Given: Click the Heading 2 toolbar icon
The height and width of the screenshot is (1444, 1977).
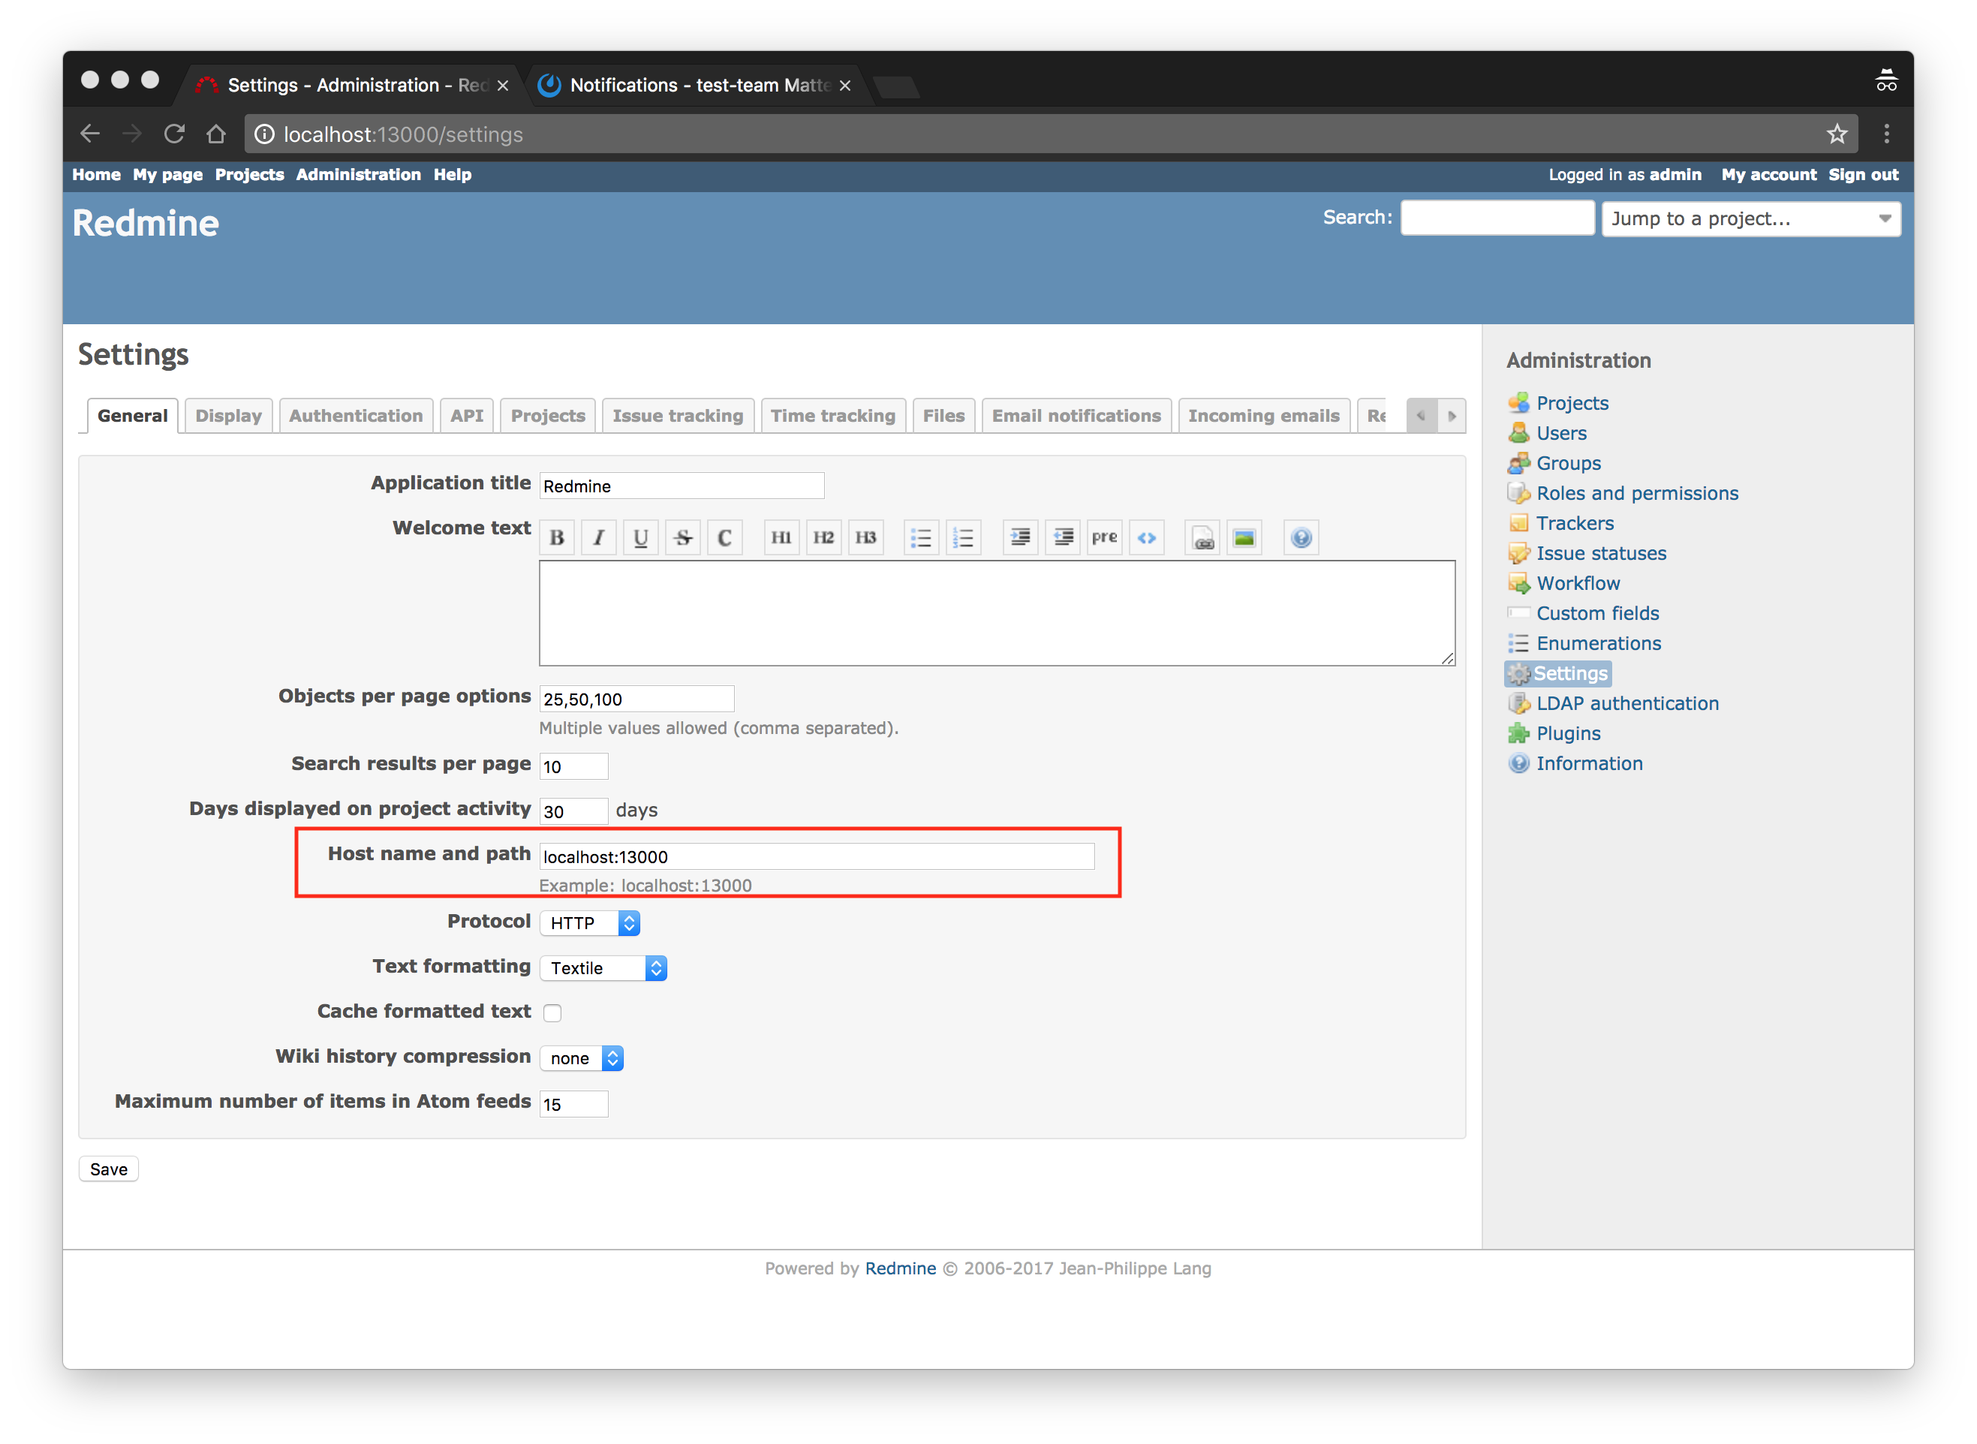Looking at the screenshot, I should (x=823, y=537).
